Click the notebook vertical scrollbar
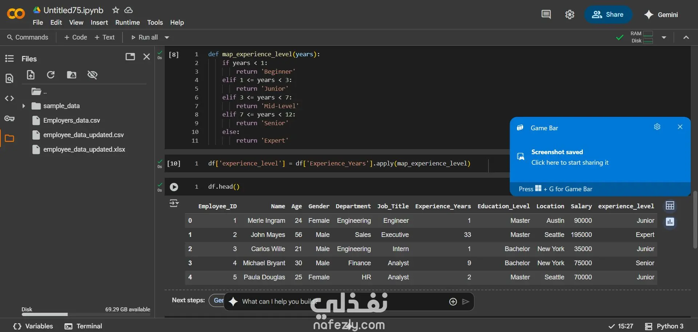This screenshot has width=698, height=332. coord(695,220)
